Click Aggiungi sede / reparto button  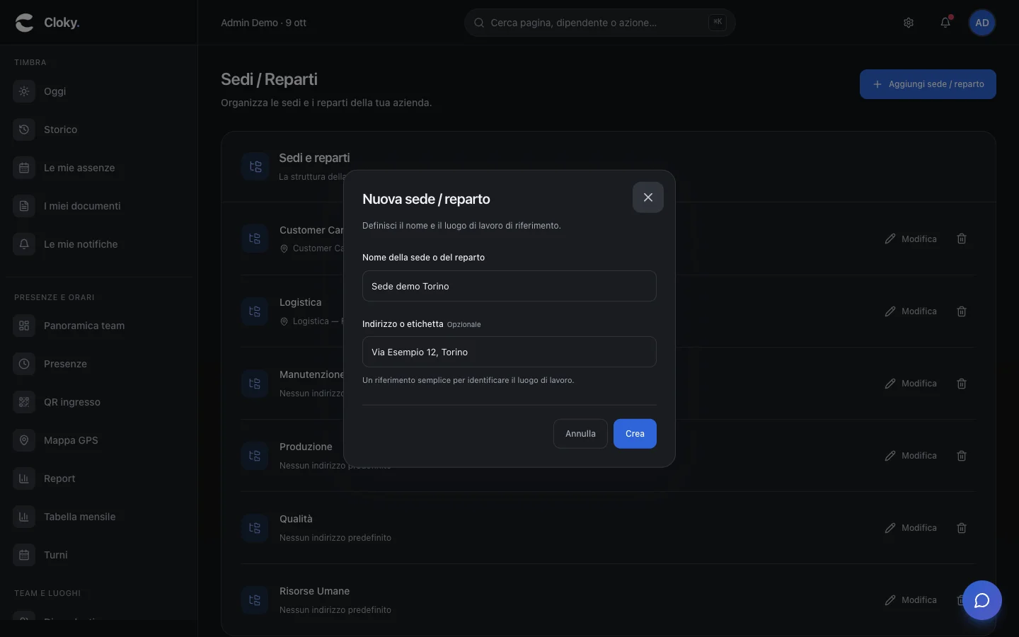point(928,84)
